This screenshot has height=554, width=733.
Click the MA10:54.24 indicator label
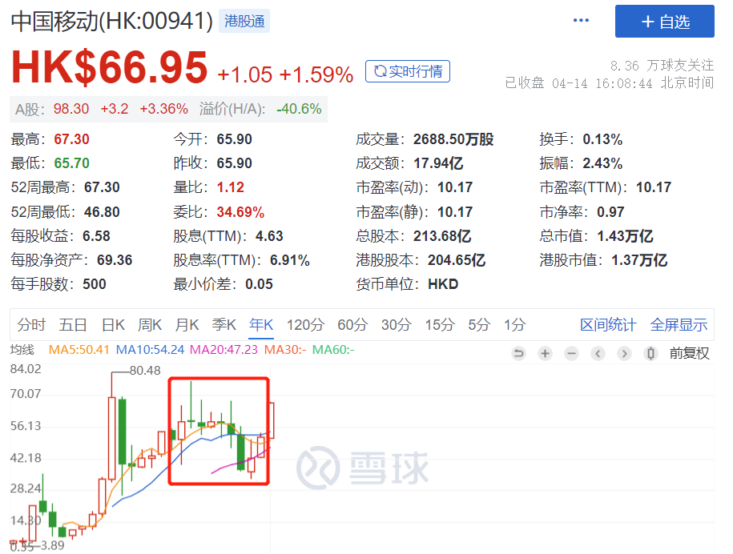pyautogui.click(x=150, y=349)
